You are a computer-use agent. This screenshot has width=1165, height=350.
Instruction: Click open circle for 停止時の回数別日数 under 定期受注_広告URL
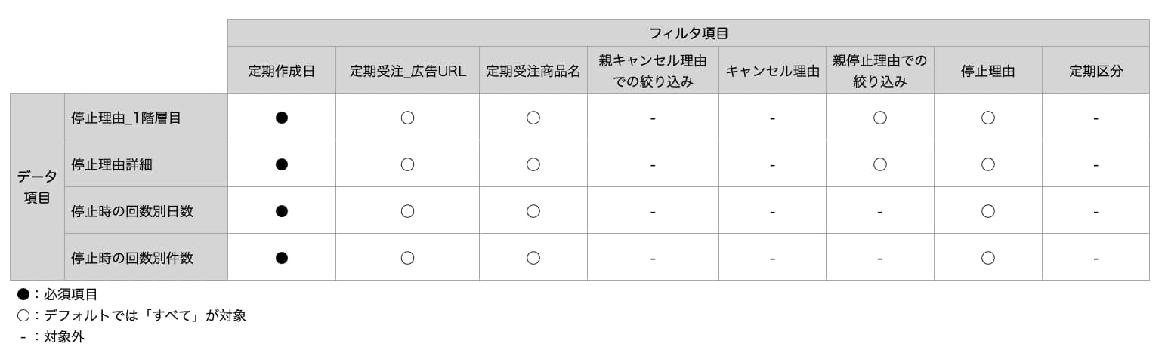tap(407, 211)
